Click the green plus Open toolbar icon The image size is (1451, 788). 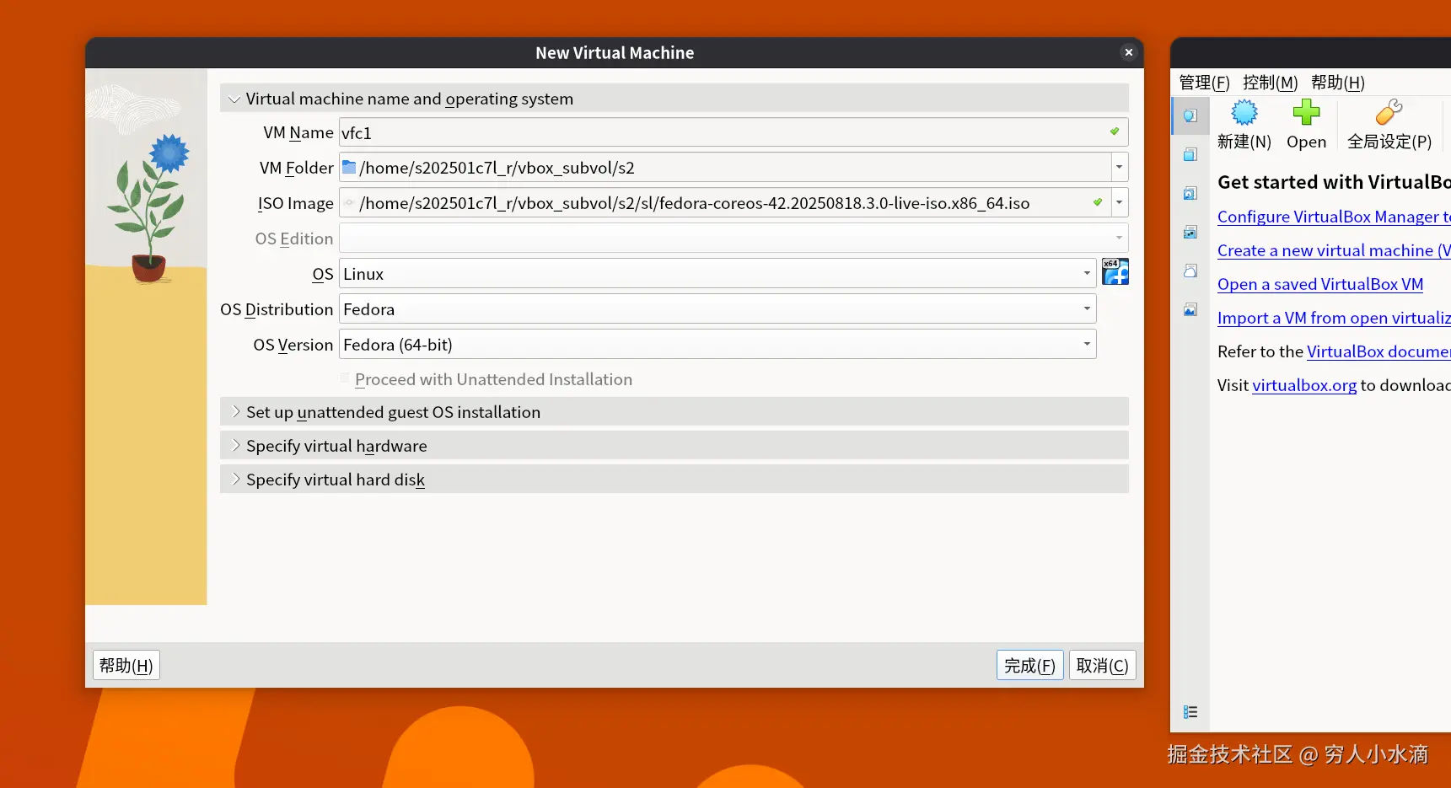click(x=1306, y=113)
